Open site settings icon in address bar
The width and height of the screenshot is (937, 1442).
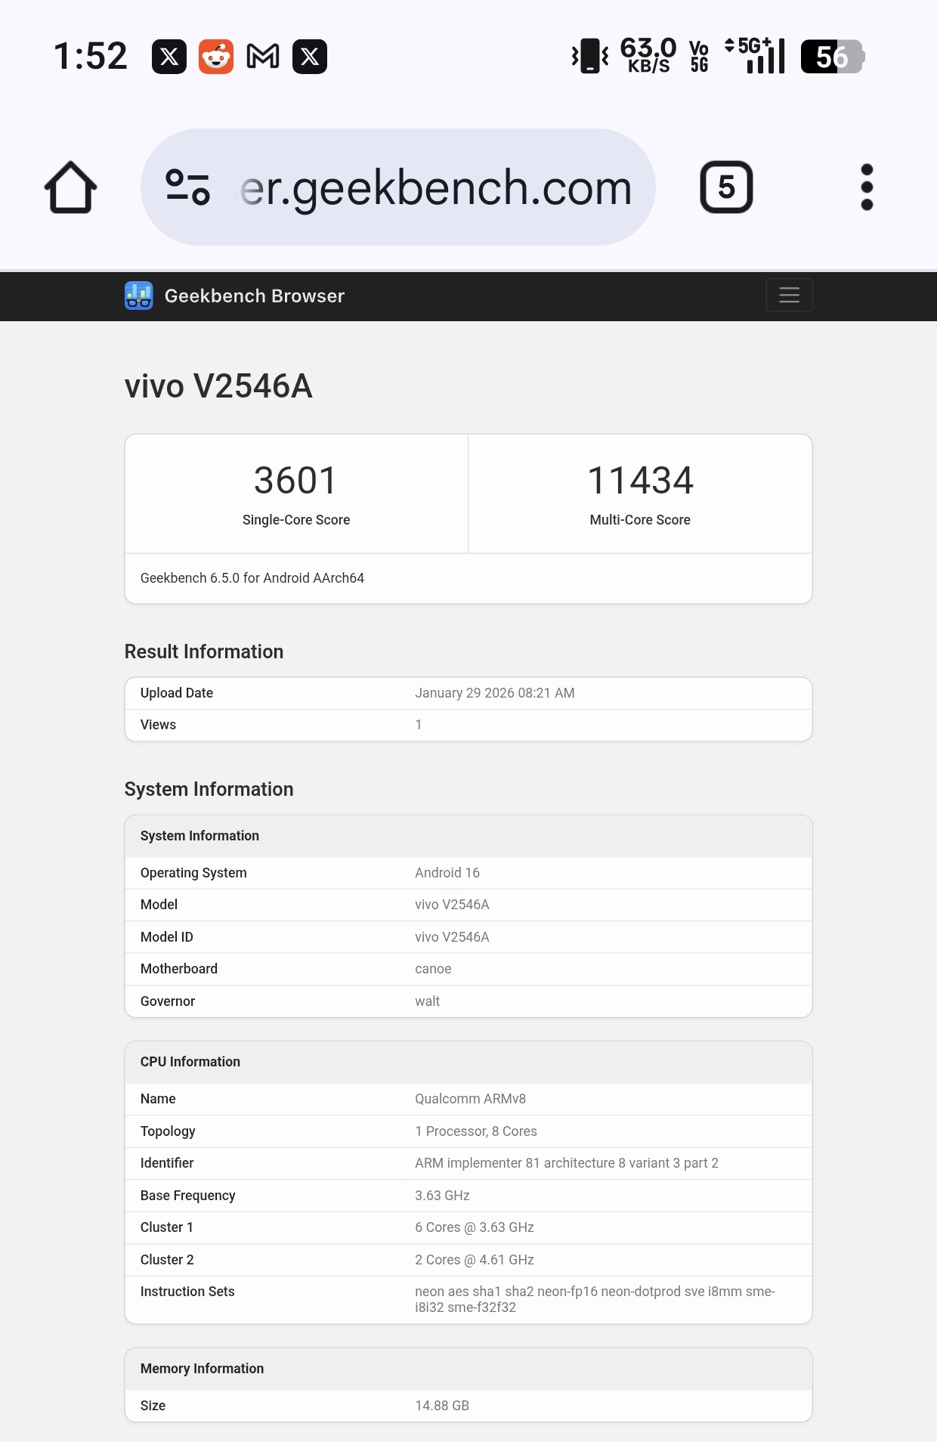[x=187, y=187]
